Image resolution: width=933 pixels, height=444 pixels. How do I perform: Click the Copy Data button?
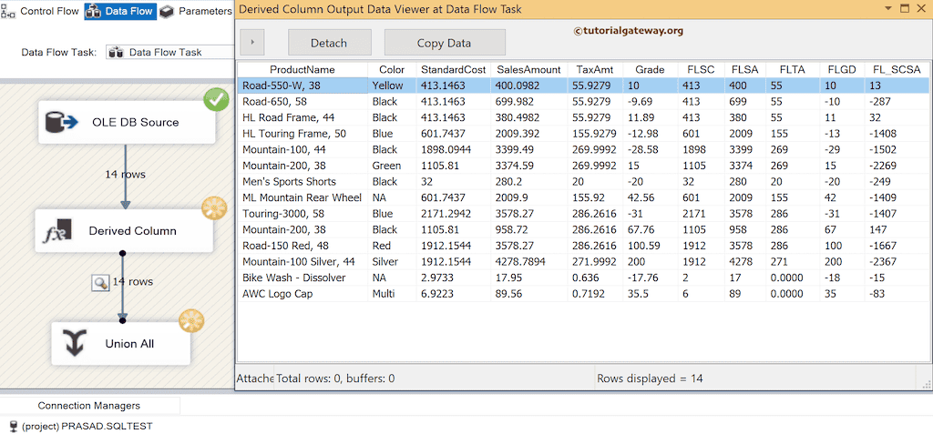(444, 43)
